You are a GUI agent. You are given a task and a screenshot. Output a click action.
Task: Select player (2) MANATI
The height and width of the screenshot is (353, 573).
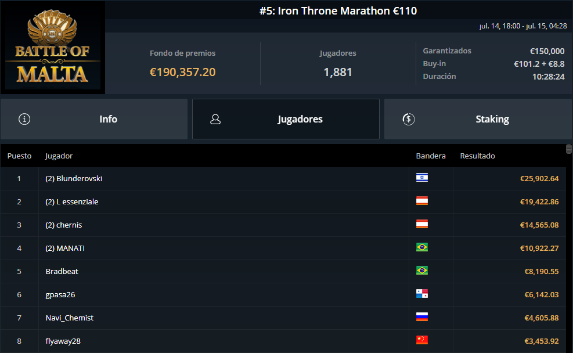[65, 248]
